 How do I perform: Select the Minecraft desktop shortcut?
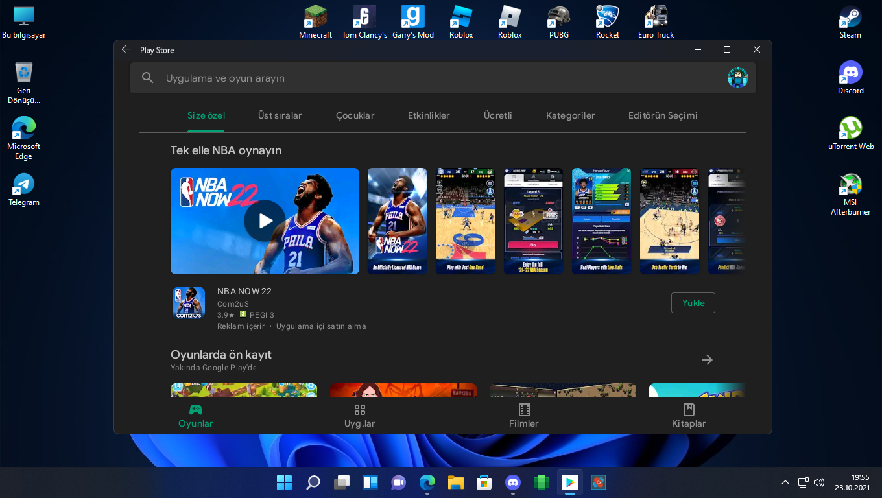click(x=315, y=22)
